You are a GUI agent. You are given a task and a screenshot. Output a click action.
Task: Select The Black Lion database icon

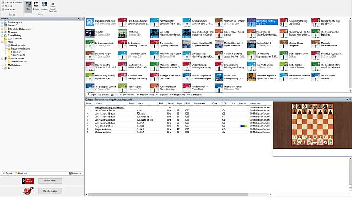(x=122, y=88)
